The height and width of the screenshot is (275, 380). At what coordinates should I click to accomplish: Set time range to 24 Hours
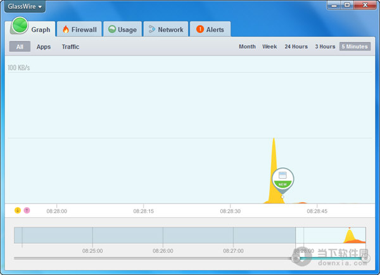(x=296, y=46)
